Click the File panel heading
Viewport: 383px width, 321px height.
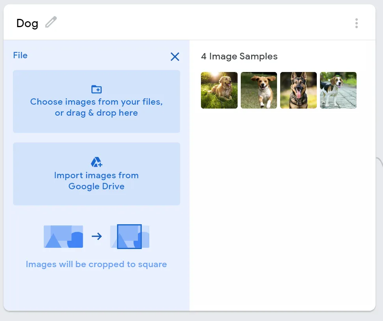point(20,55)
